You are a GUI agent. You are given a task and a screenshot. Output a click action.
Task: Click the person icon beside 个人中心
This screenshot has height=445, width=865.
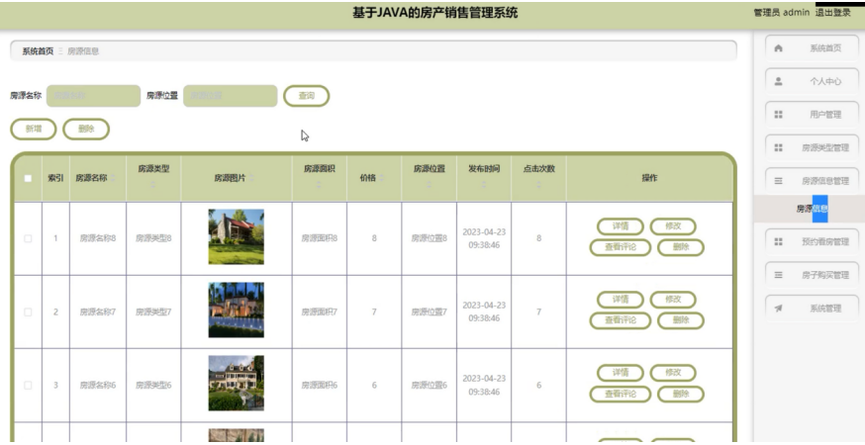click(778, 82)
